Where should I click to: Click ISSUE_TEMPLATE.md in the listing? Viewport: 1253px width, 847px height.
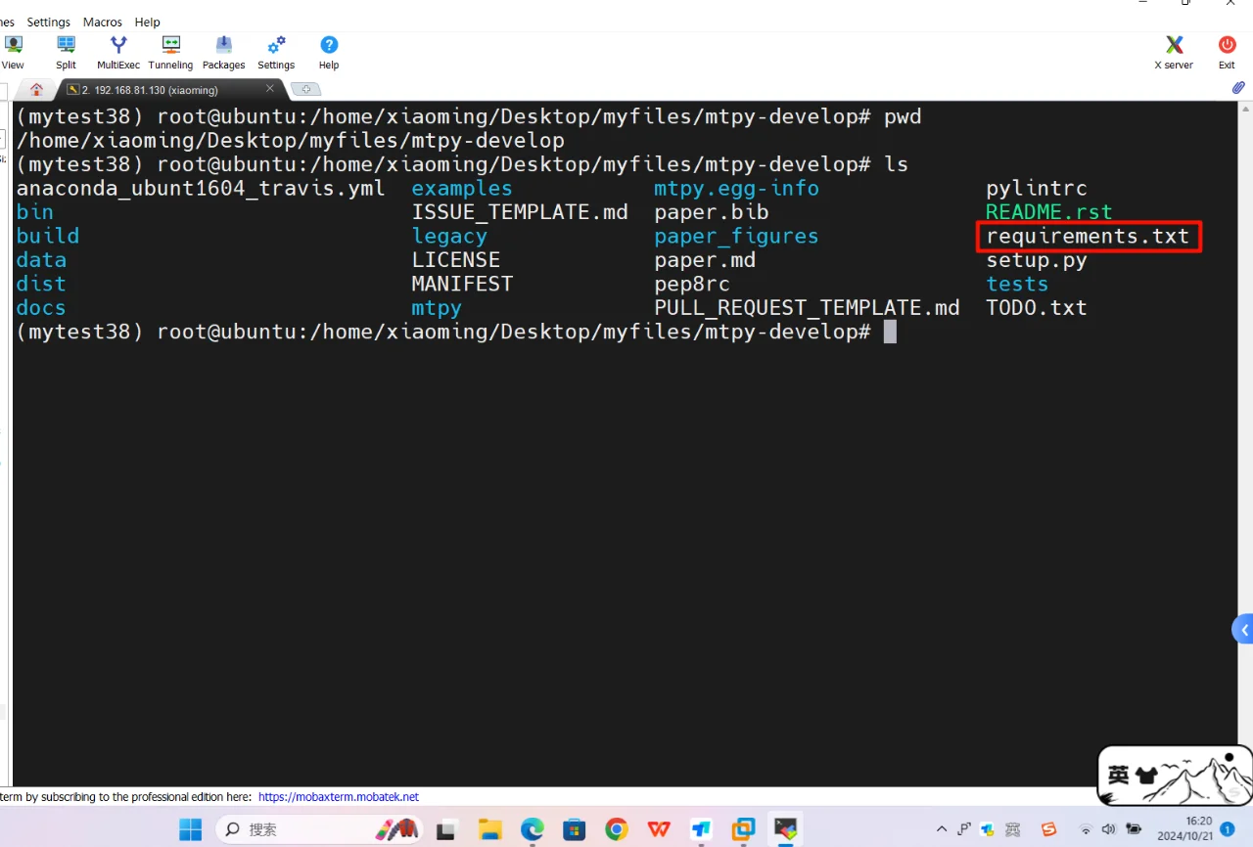520,212
